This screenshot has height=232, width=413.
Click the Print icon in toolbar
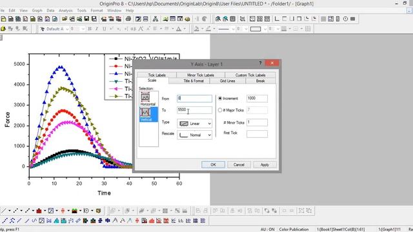coord(128,19)
